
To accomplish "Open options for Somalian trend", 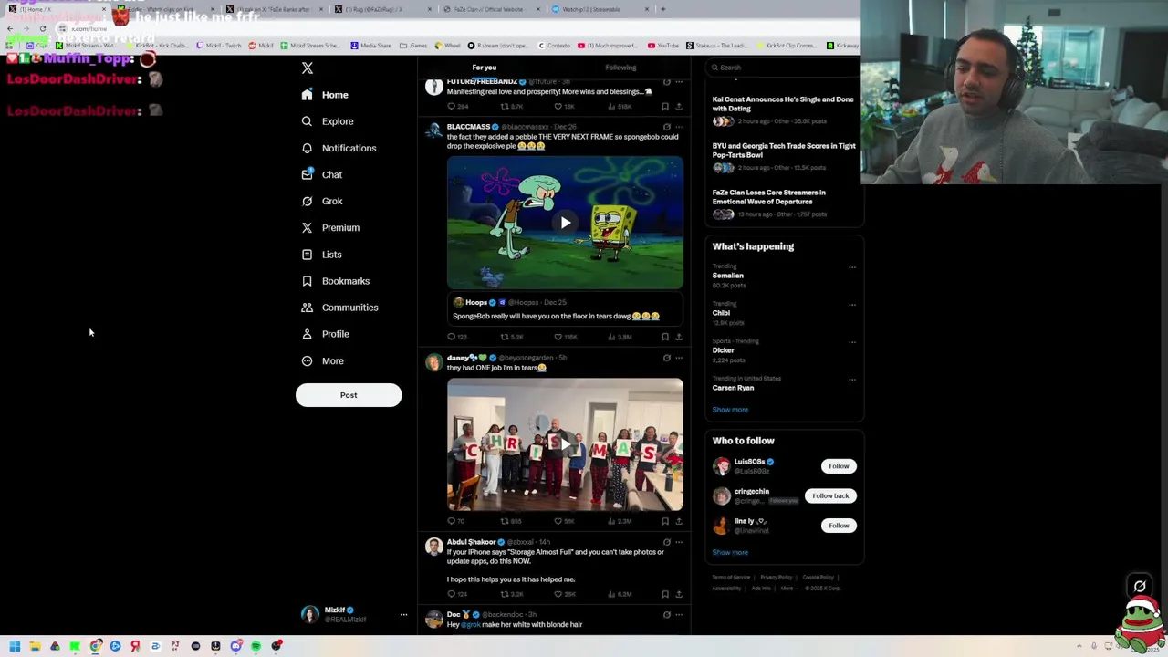I will [852, 267].
